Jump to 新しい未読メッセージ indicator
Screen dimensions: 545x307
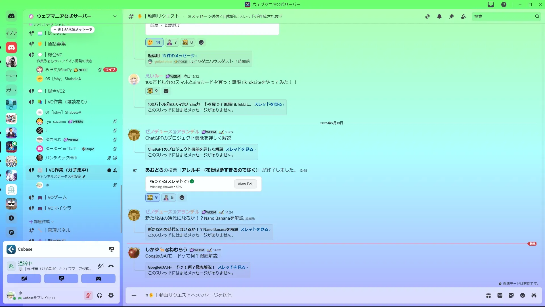[x=73, y=30]
